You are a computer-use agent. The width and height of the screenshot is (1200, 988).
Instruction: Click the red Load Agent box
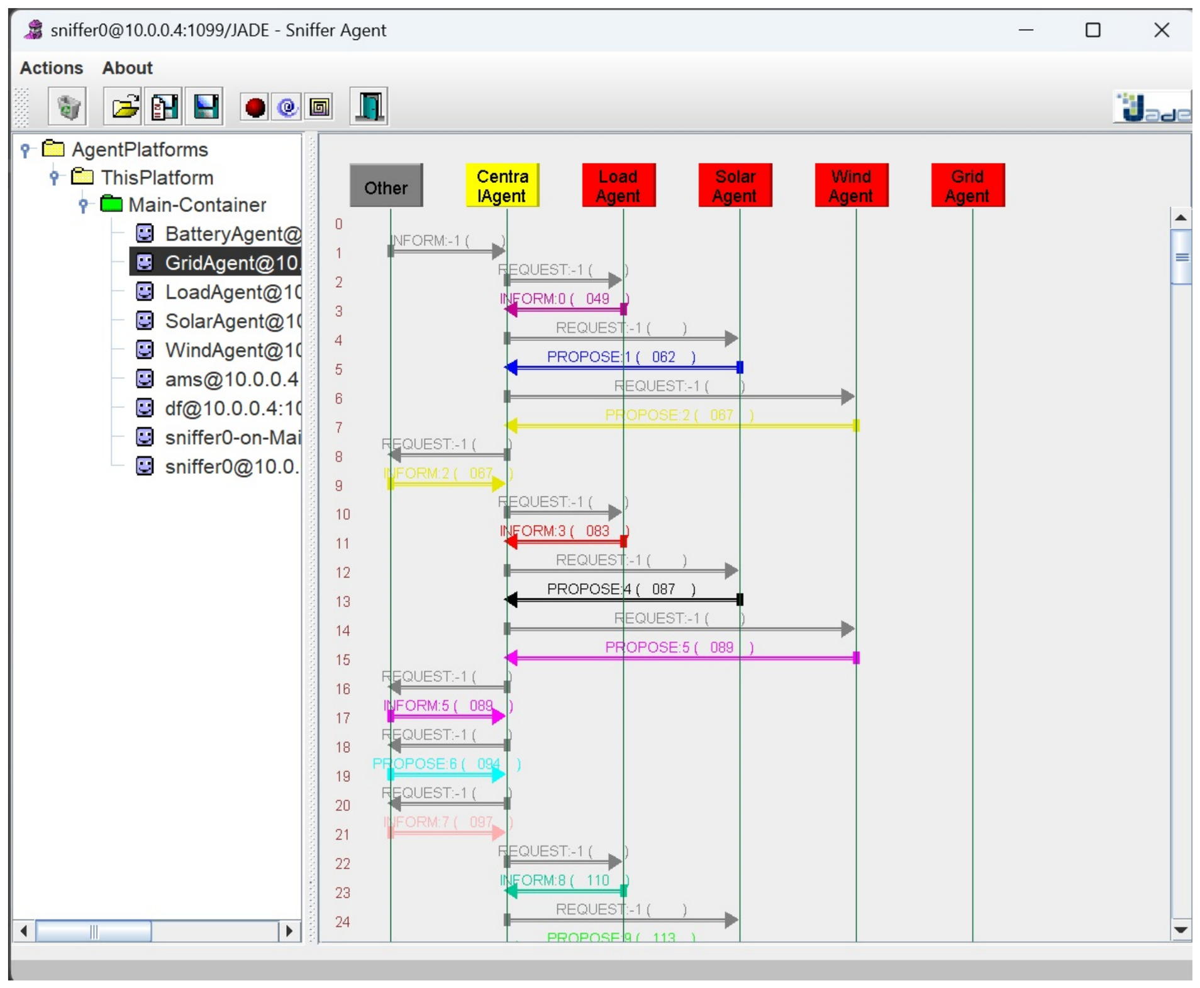click(619, 186)
